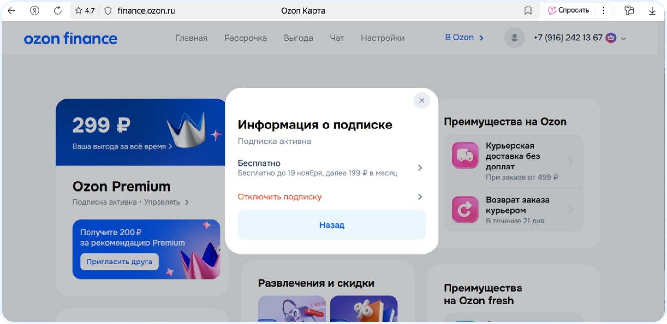667x324 pixels.
Task: Click the finance.ozon.ru address bar
Action: [146, 11]
